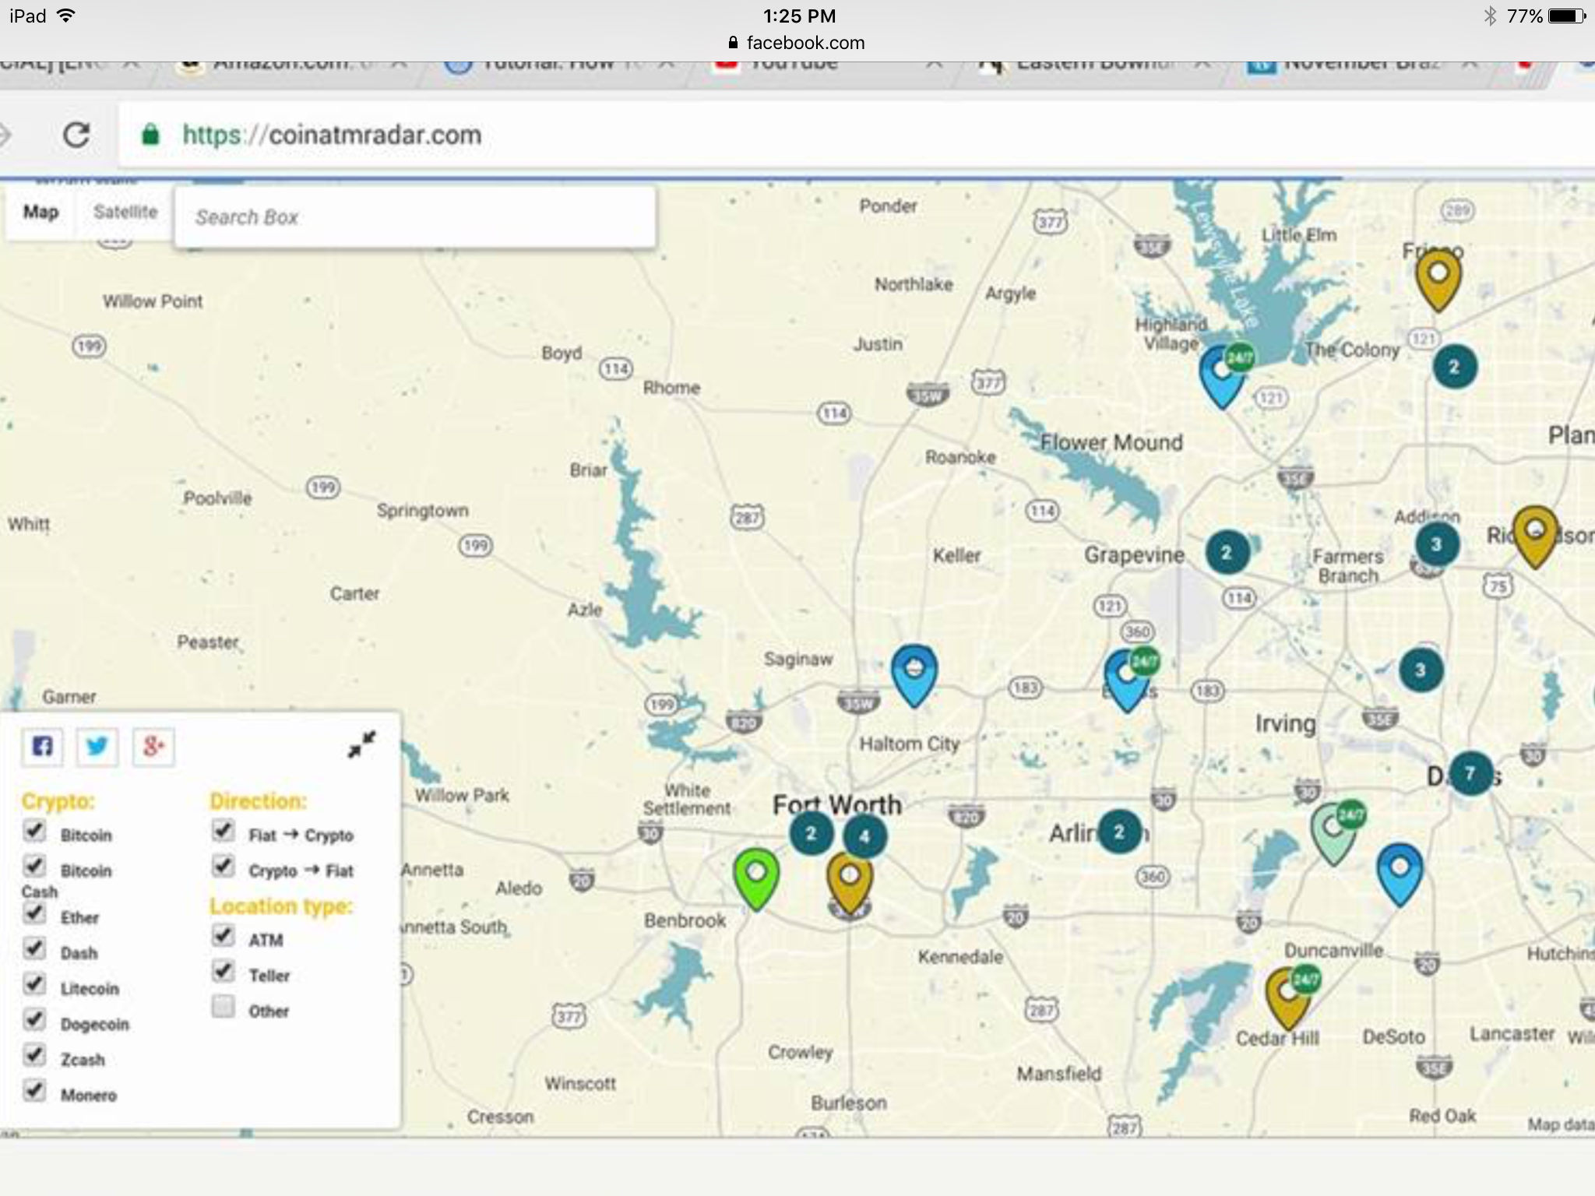
Task: Click the cluster marker labeled 7
Action: pyautogui.click(x=1470, y=773)
